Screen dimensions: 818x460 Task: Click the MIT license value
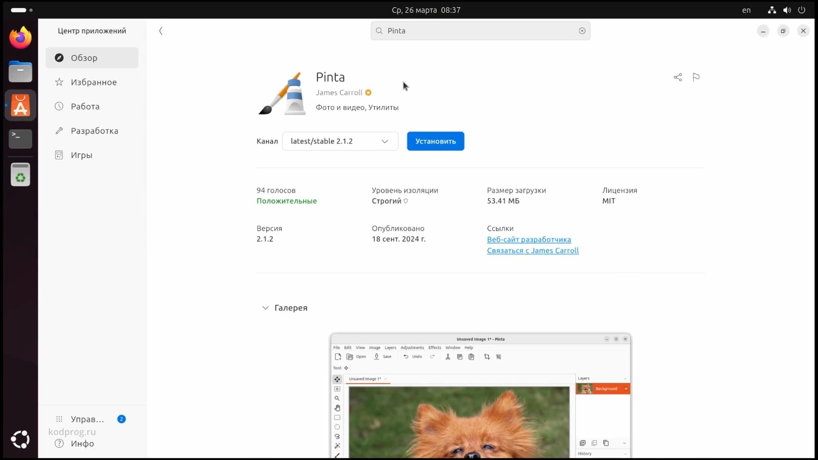click(608, 201)
